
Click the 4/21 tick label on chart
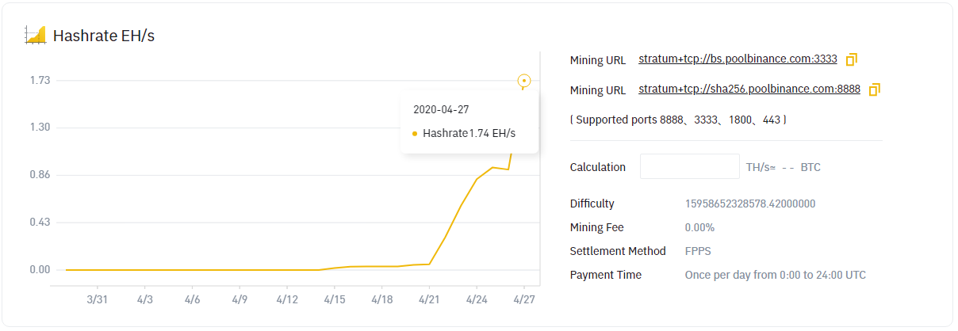tap(429, 300)
